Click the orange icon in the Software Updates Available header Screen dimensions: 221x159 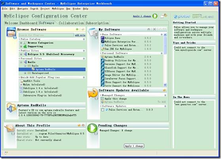[164, 90]
